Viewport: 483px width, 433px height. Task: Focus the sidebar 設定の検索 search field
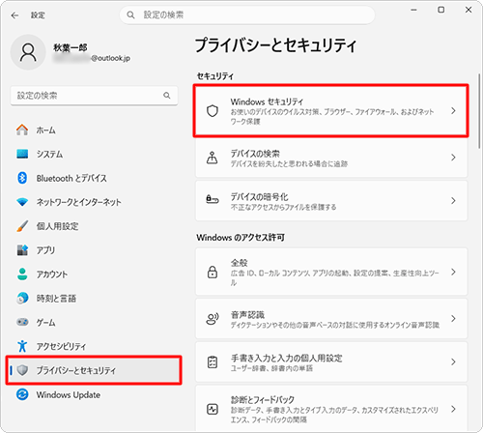[x=94, y=96]
